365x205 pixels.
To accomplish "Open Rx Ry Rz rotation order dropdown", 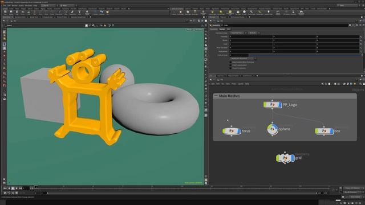I will [254, 33].
